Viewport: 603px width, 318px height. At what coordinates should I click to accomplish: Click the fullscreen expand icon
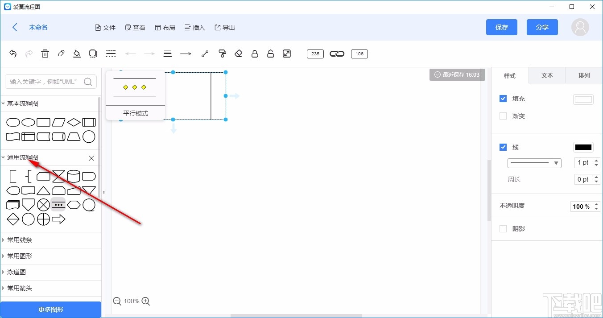point(287,54)
